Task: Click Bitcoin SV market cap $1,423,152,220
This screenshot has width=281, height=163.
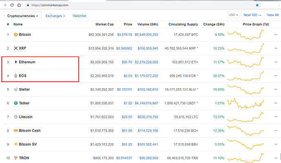Action: click(102, 144)
